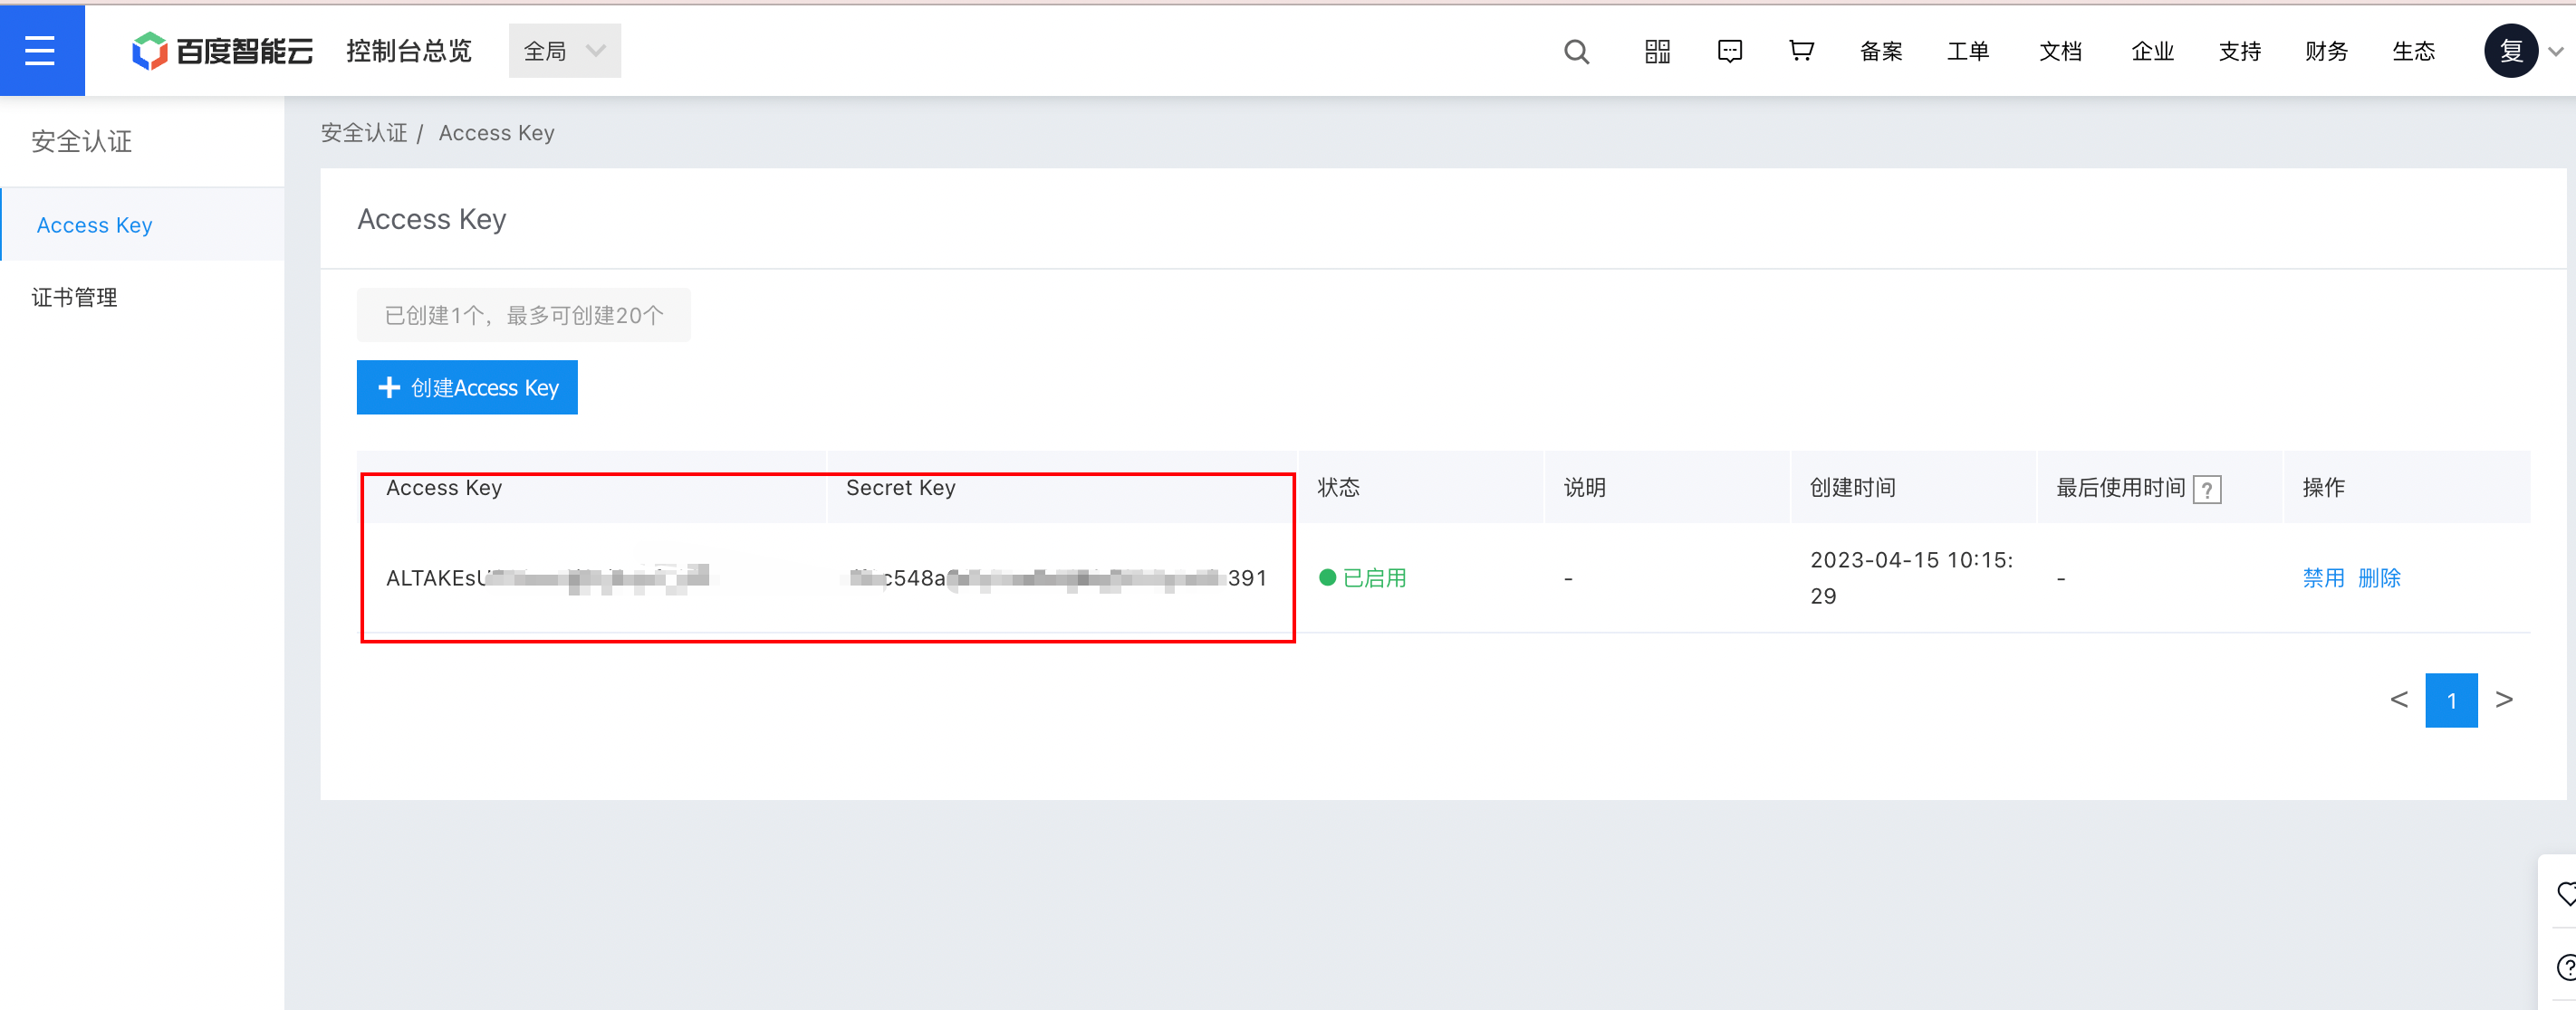Open the feedback message icon

(x=1730, y=52)
